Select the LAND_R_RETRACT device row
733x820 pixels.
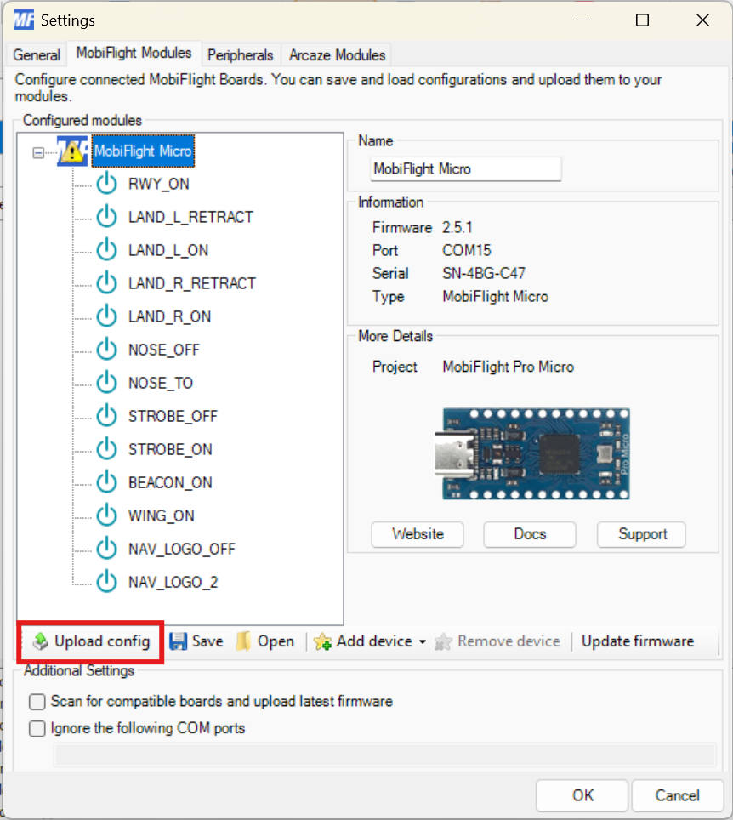(192, 283)
